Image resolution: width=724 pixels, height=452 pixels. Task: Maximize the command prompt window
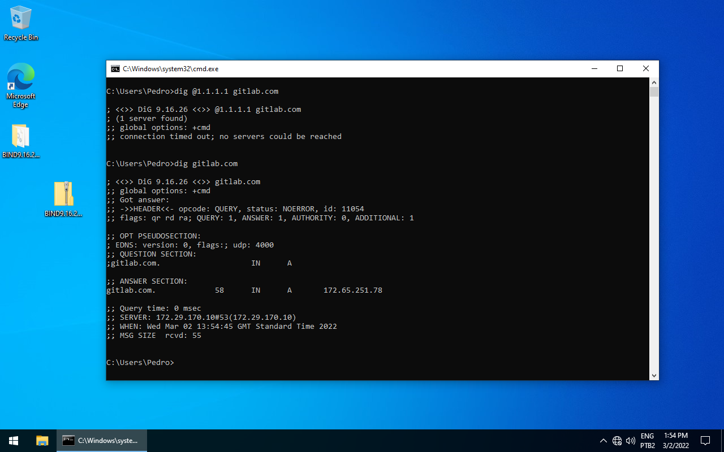point(620,69)
